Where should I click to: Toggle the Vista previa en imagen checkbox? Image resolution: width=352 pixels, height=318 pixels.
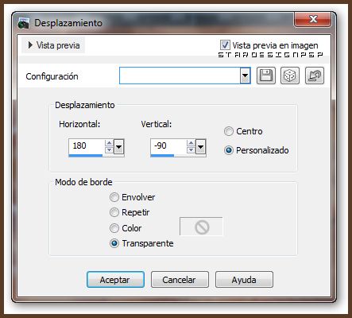[x=225, y=45]
